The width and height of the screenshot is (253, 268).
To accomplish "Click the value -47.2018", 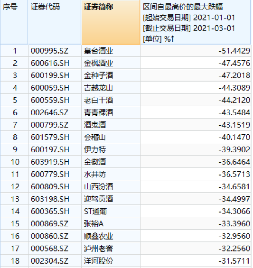I will [234, 75].
